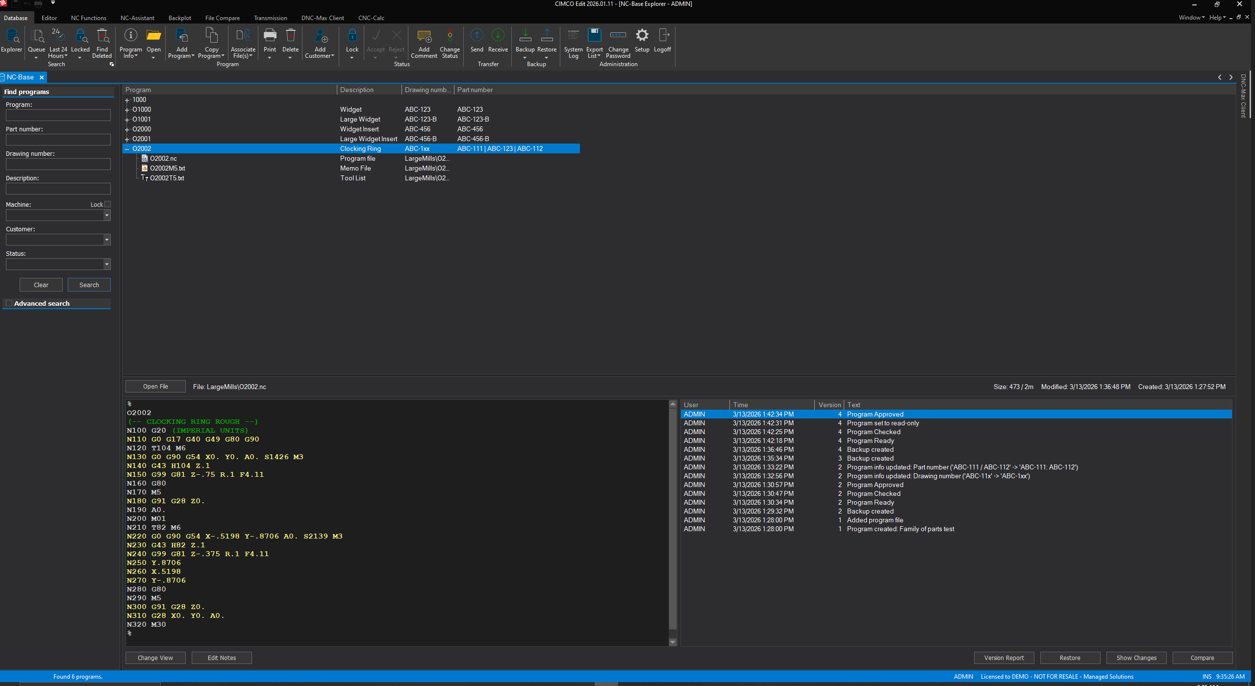Expand the O2000 program node
The height and width of the screenshot is (686, 1255).
[127, 130]
